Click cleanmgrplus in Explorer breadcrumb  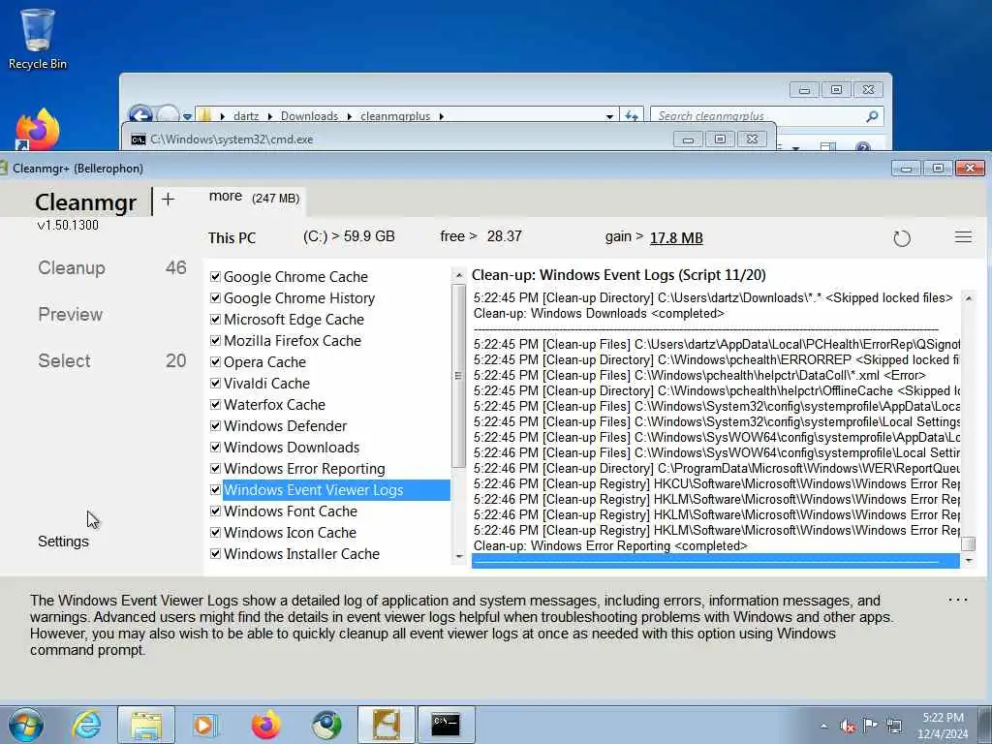(x=395, y=116)
